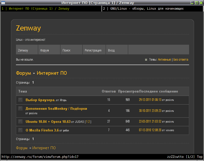This screenshot has height=161, width=204.
Task: Open the Zenway menu item
Action: 27,50
